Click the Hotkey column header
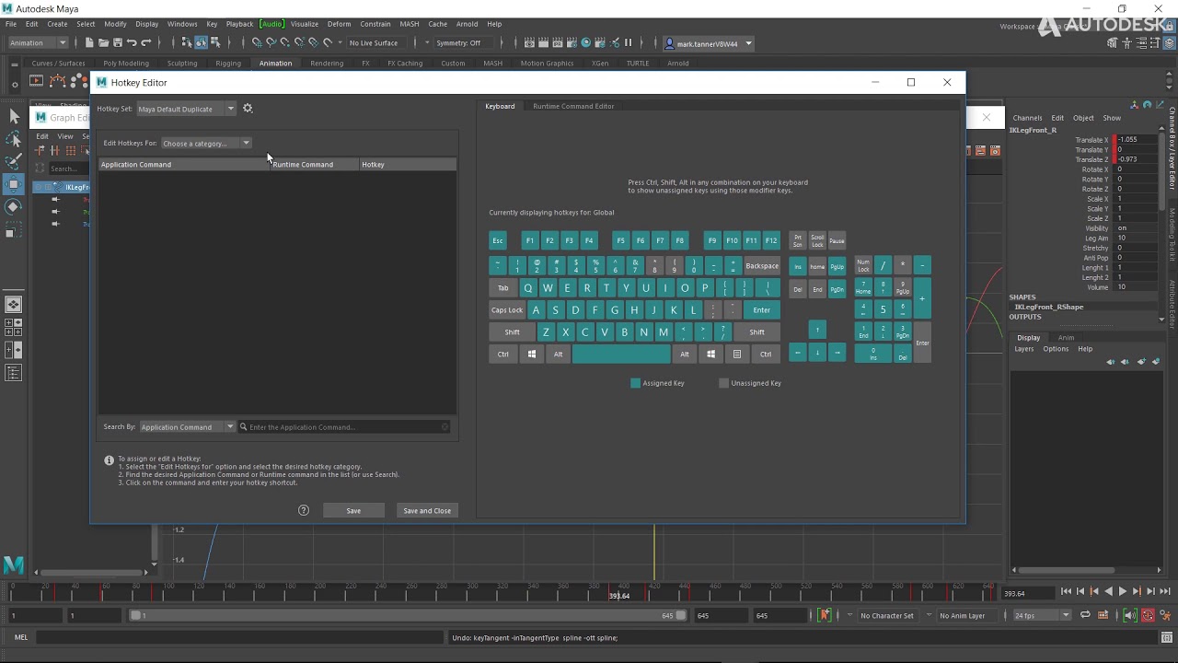1178x663 pixels. [x=408, y=165]
